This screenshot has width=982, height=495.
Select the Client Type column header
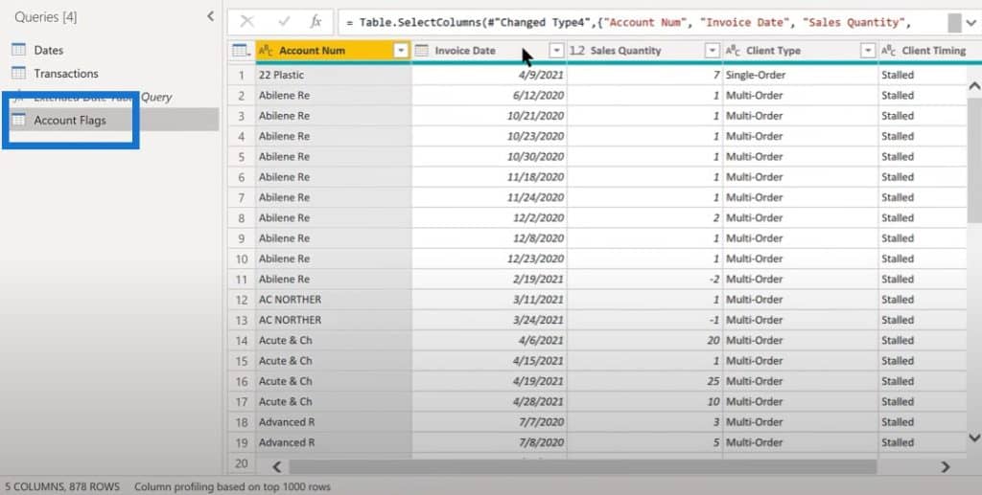pyautogui.click(x=801, y=51)
